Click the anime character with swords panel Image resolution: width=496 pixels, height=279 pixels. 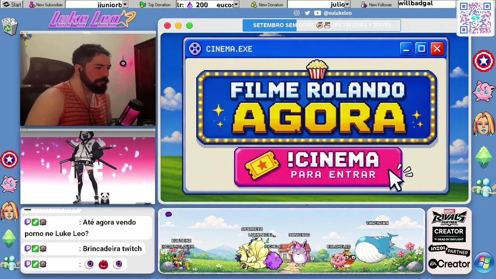pos(88,167)
